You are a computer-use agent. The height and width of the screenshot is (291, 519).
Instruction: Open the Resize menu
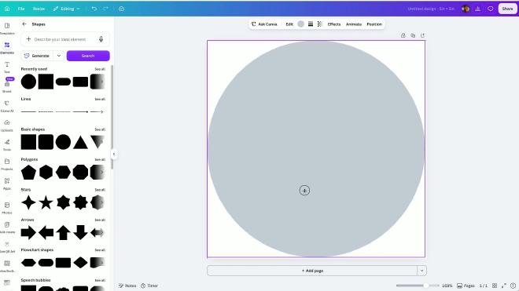[39, 9]
